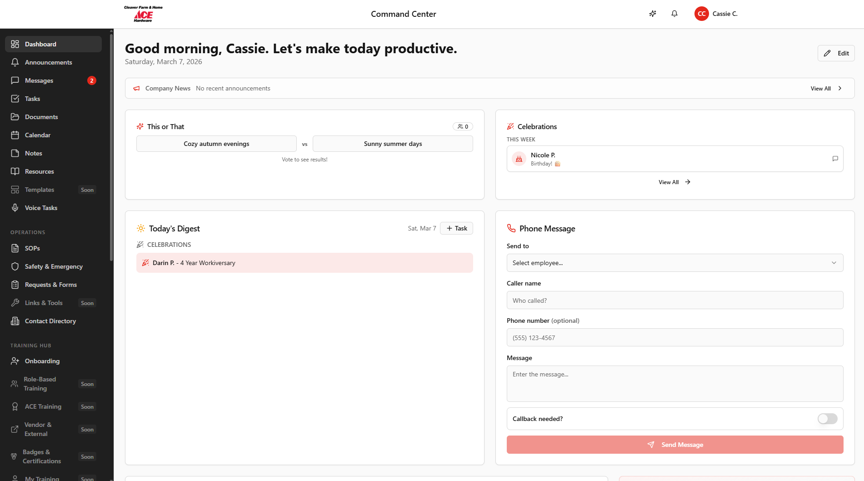Click the Voice Tasks microphone icon

(x=15, y=208)
